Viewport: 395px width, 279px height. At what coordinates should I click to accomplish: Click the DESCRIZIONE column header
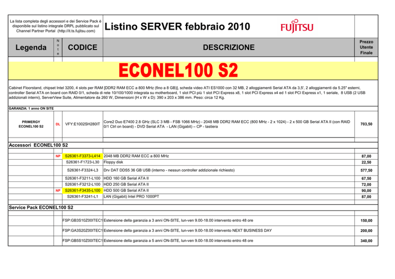point(229,47)
